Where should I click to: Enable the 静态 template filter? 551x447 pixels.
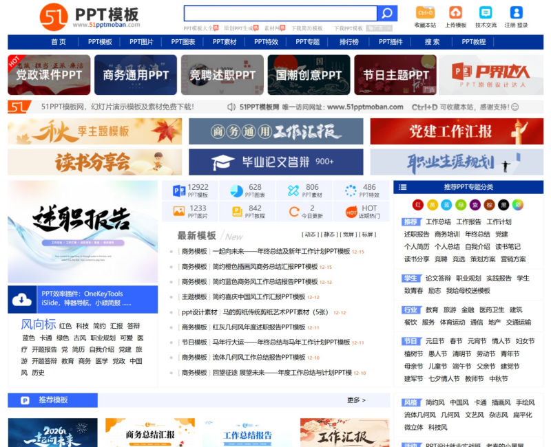(329, 235)
